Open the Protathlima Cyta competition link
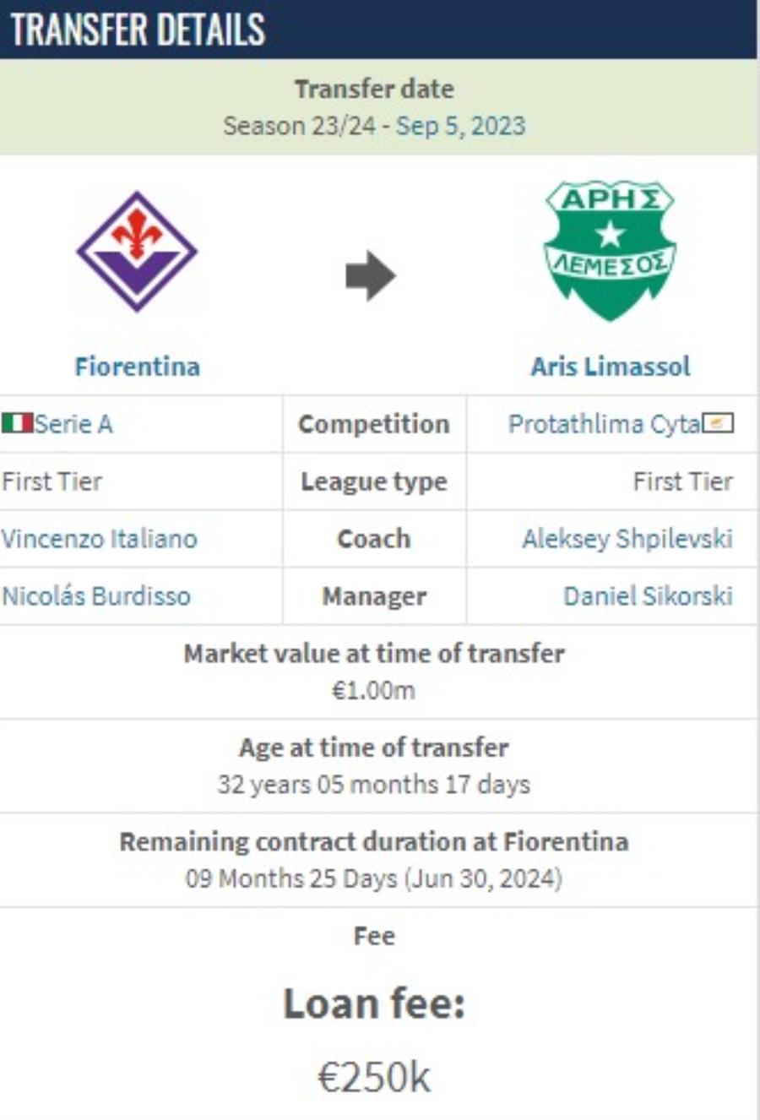This screenshot has width=760, height=1120. coord(605,423)
